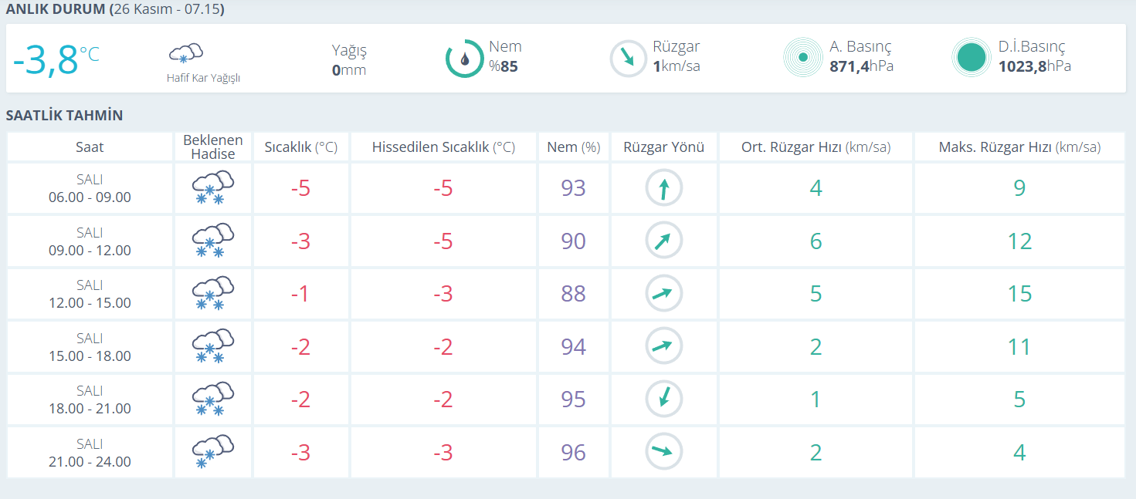Click the Hissedilen Sıcaklık column header
This screenshot has width=1136, height=499.
(443, 147)
